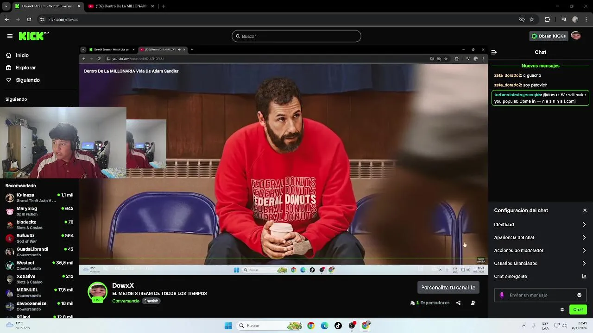Click the taskbar volume speaker icon
593x333 pixels.
[x=564, y=326]
